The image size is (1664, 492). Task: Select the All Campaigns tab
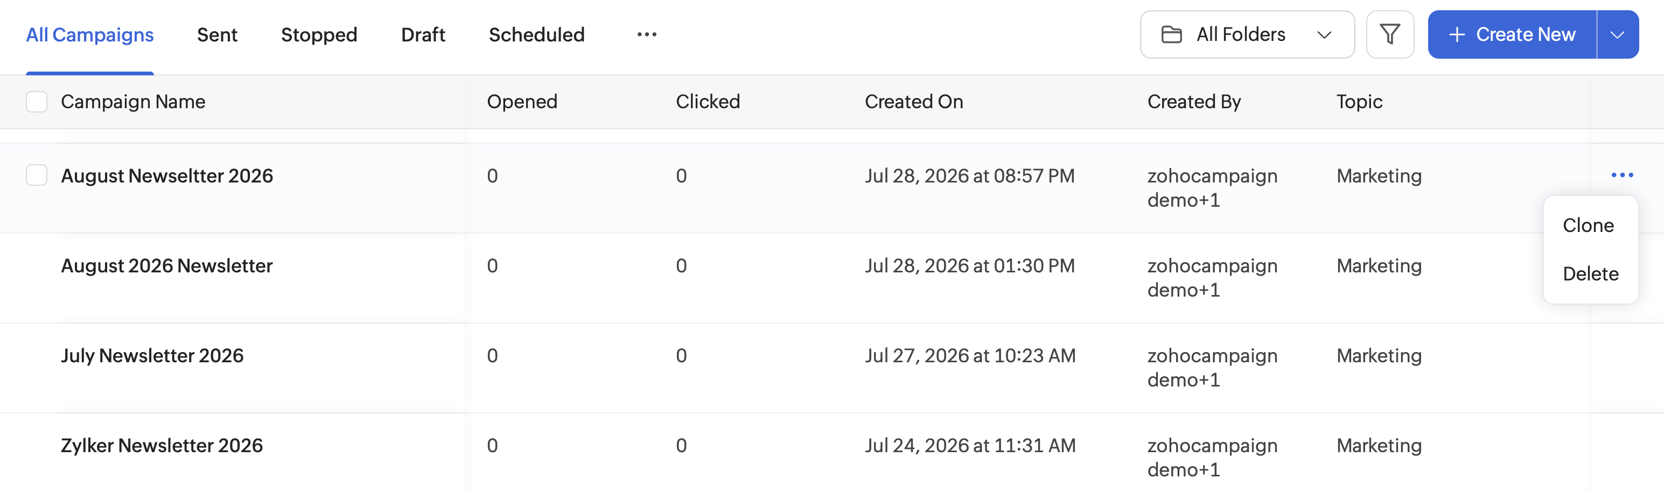[x=90, y=34]
